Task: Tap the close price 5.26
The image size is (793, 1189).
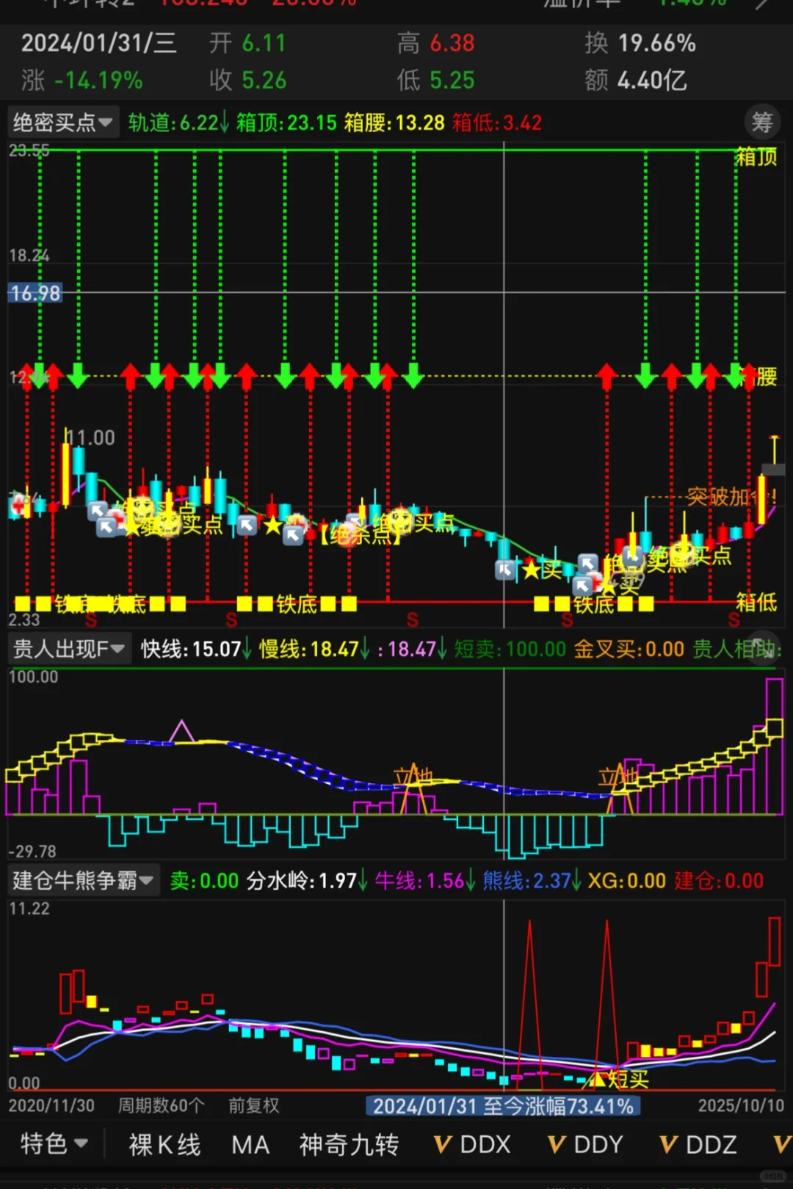Action: pos(264,80)
